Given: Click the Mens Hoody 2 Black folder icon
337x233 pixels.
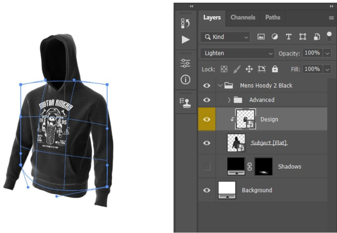Looking at the screenshot, I should [229, 85].
